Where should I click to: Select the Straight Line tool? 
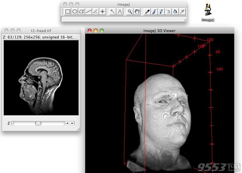click(89, 12)
